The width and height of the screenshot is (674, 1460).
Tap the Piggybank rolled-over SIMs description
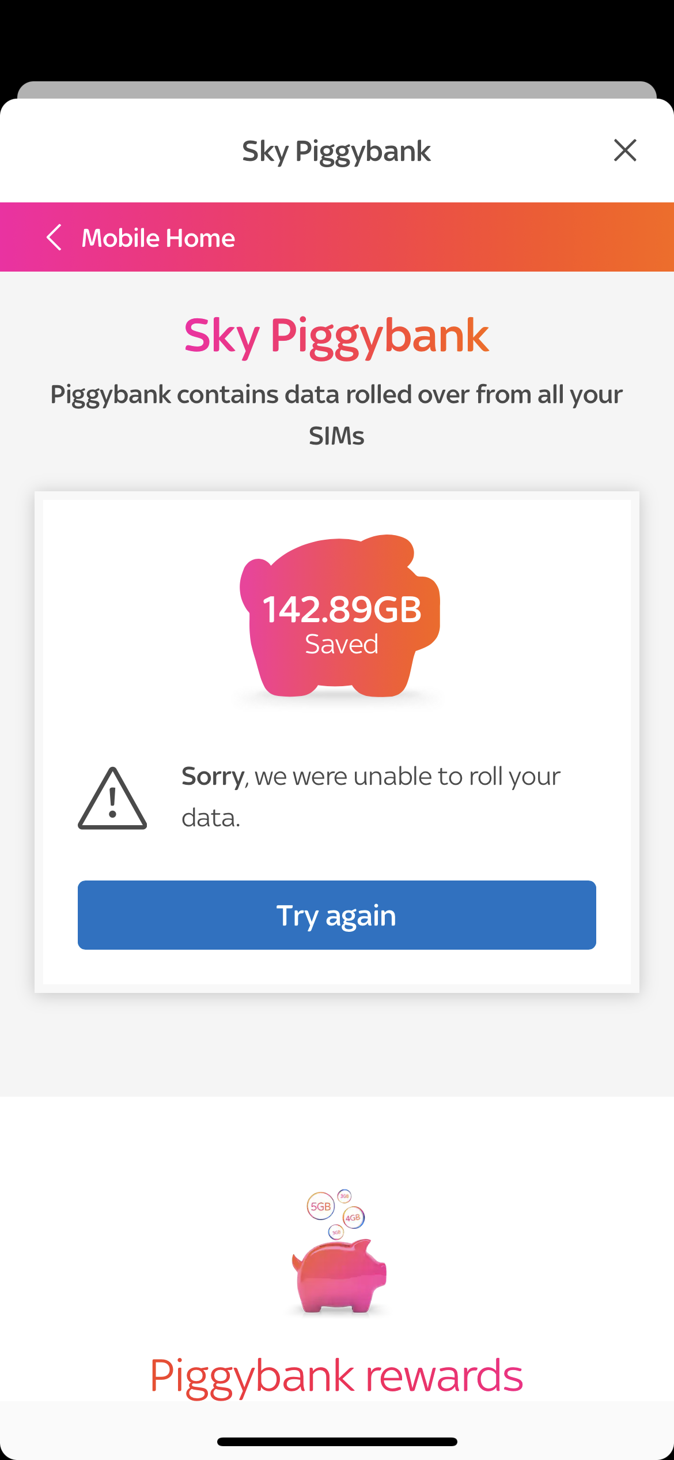pyautogui.click(x=336, y=415)
